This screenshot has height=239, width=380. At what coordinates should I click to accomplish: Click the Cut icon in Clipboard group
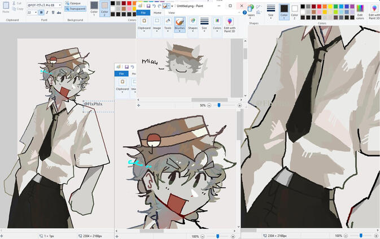[x=19, y=3]
